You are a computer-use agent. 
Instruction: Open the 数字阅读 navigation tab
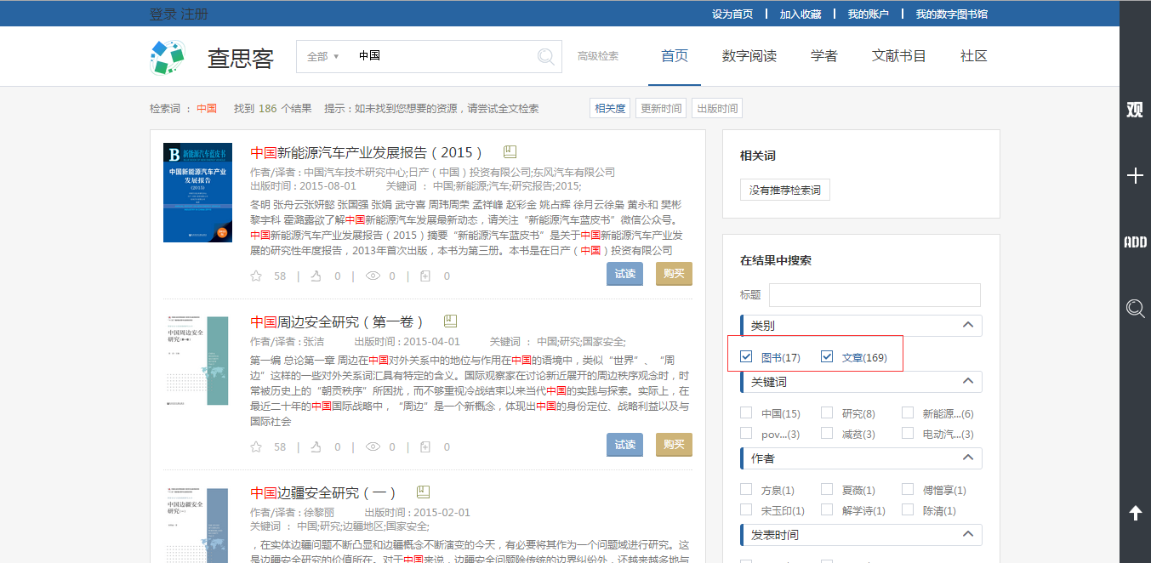749,56
